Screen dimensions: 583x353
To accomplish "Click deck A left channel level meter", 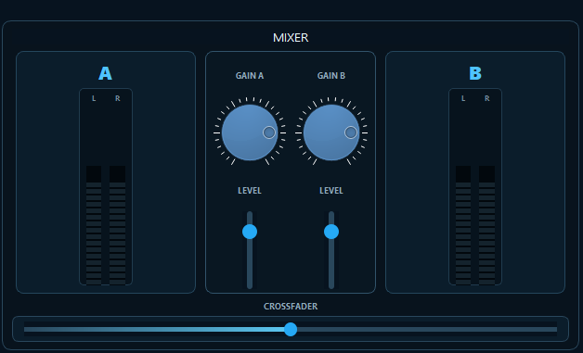I will point(94,225).
